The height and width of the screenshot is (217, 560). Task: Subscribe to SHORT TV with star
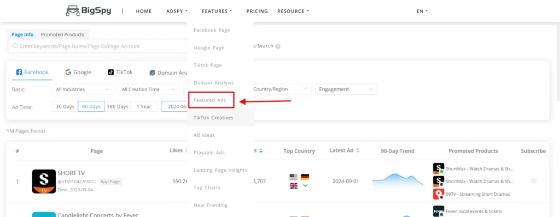coord(534,180)
